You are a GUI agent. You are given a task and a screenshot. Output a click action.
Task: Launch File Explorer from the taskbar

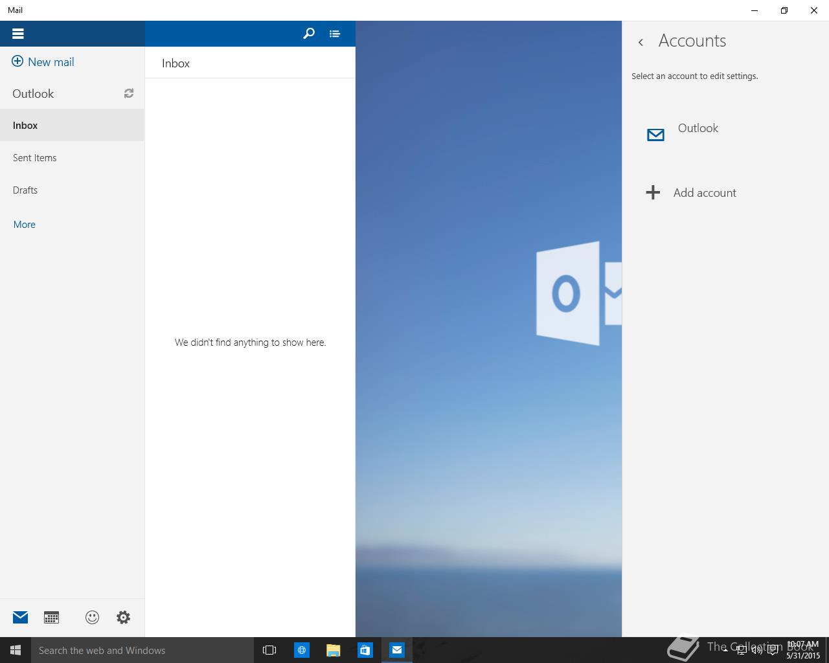(334, 650)
